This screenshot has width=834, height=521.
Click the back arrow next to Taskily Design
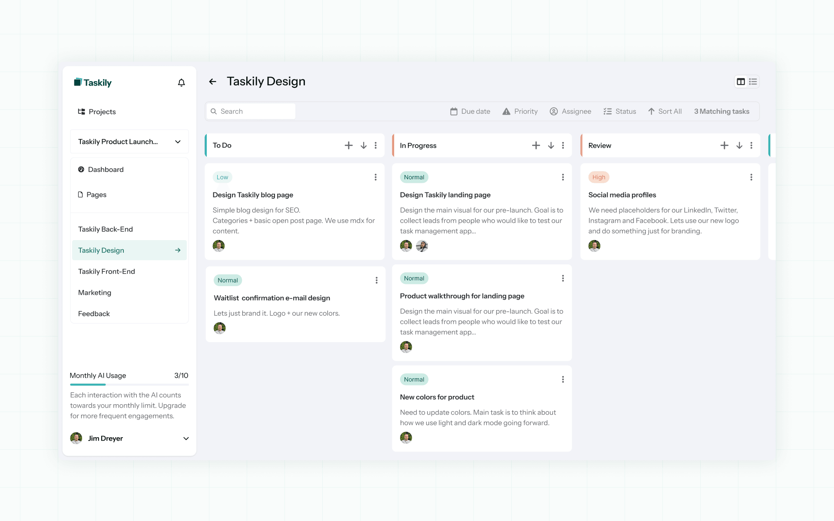point(213,82)
